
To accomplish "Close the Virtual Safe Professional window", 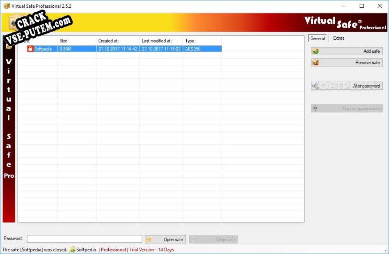I will tap(380, 6).
